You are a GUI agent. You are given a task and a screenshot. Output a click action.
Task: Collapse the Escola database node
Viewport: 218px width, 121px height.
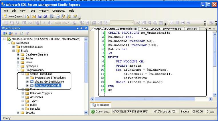13,51
